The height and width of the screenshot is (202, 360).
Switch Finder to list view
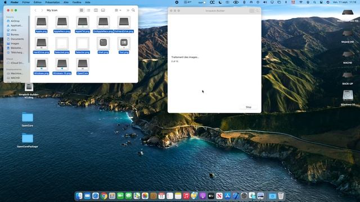89,10
